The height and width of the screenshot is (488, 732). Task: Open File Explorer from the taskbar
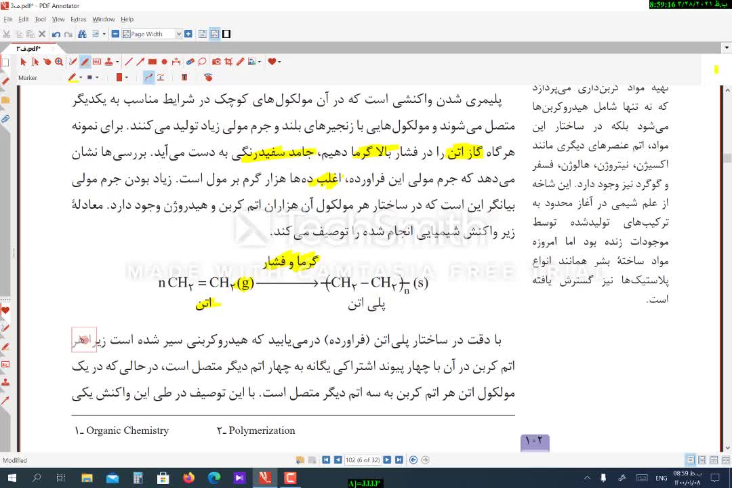(87, 478)
